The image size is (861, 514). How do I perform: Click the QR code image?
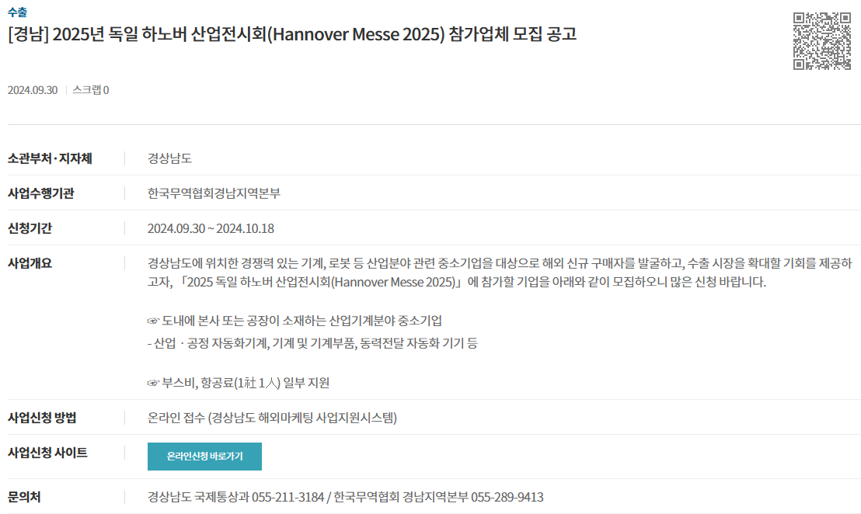click(x=822, y=41)
